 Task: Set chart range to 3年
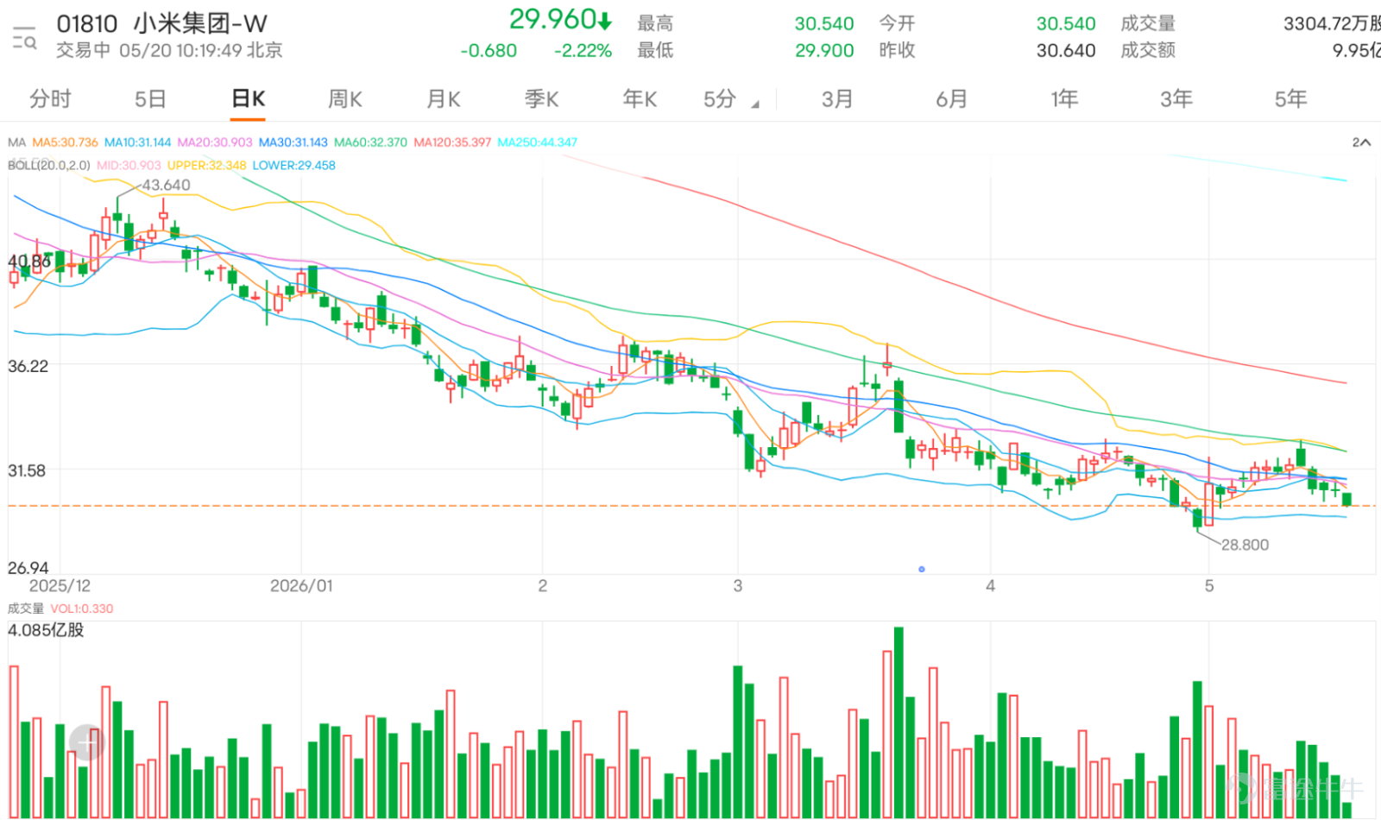[x=1176, y=99]
